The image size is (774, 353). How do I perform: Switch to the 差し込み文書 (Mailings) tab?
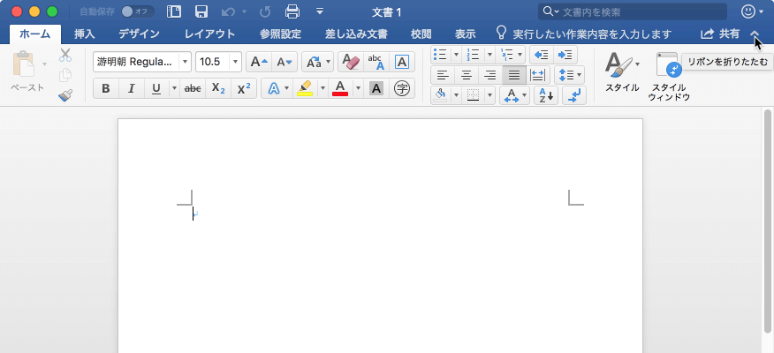click(x=356, y=34)
